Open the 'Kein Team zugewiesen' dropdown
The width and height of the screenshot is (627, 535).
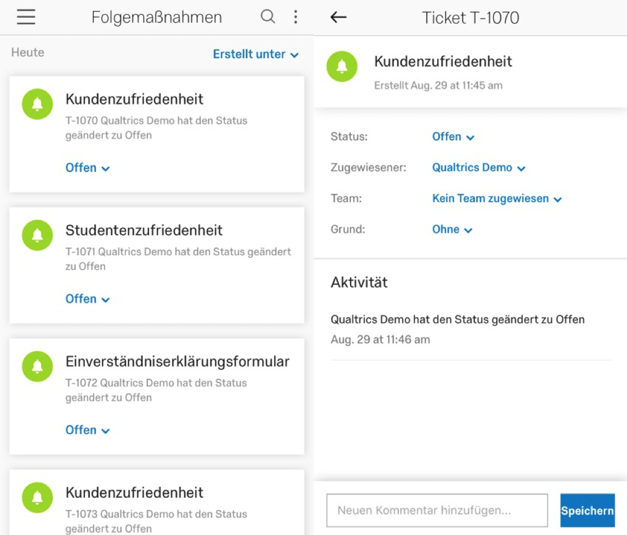pos(497,199)
